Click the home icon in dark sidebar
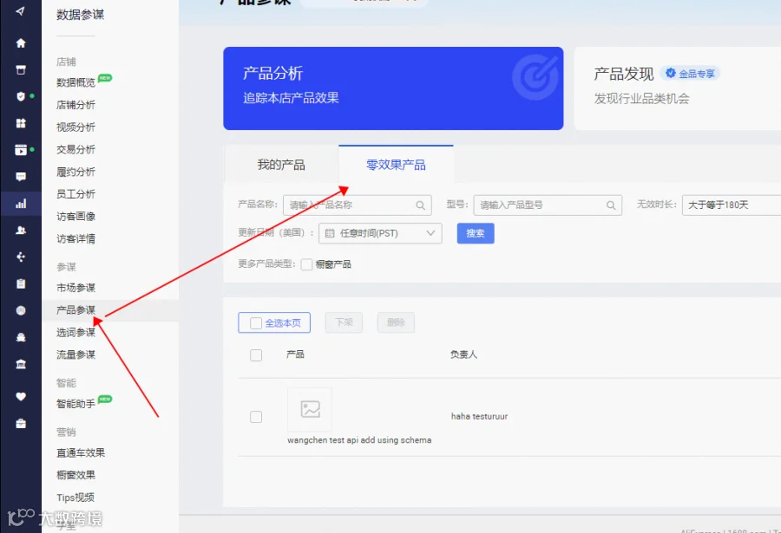Viewport: 781px width, 533px height. pyautogui.click(x=21, y=43)
